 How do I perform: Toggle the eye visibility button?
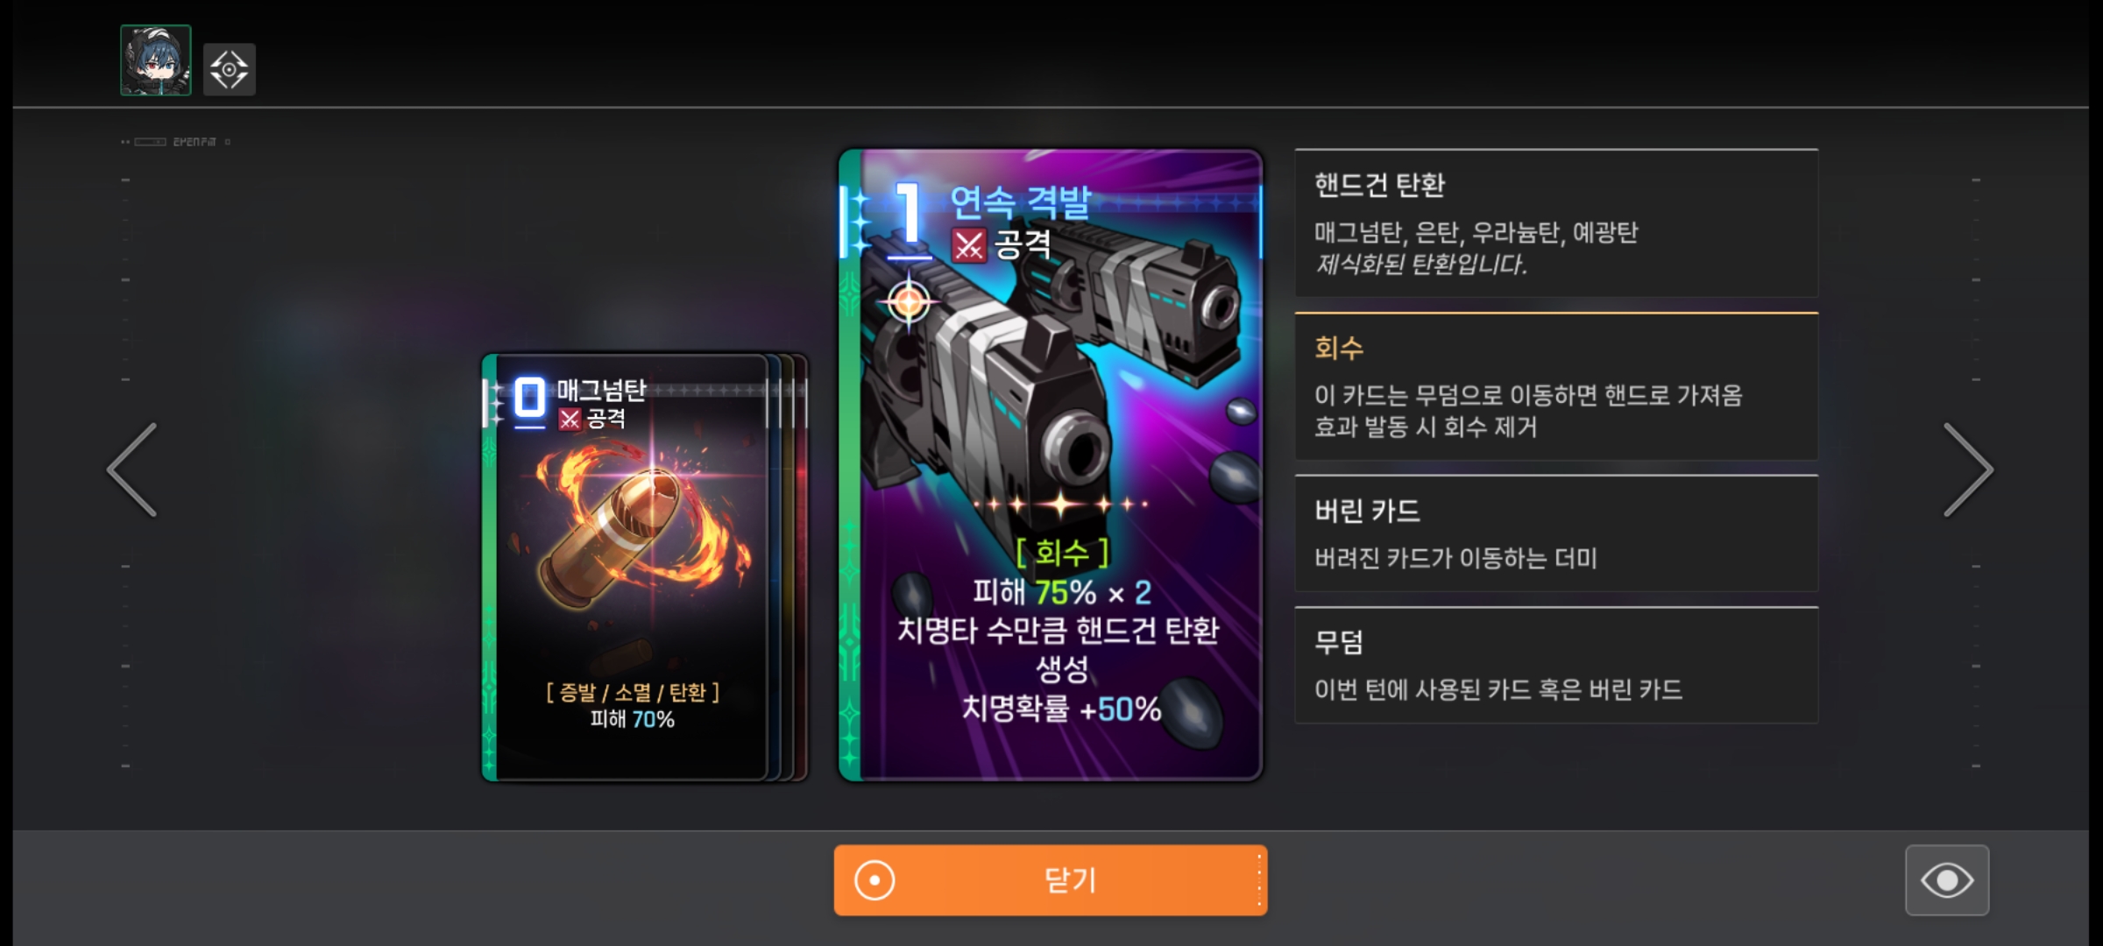tap(1947, 880)
